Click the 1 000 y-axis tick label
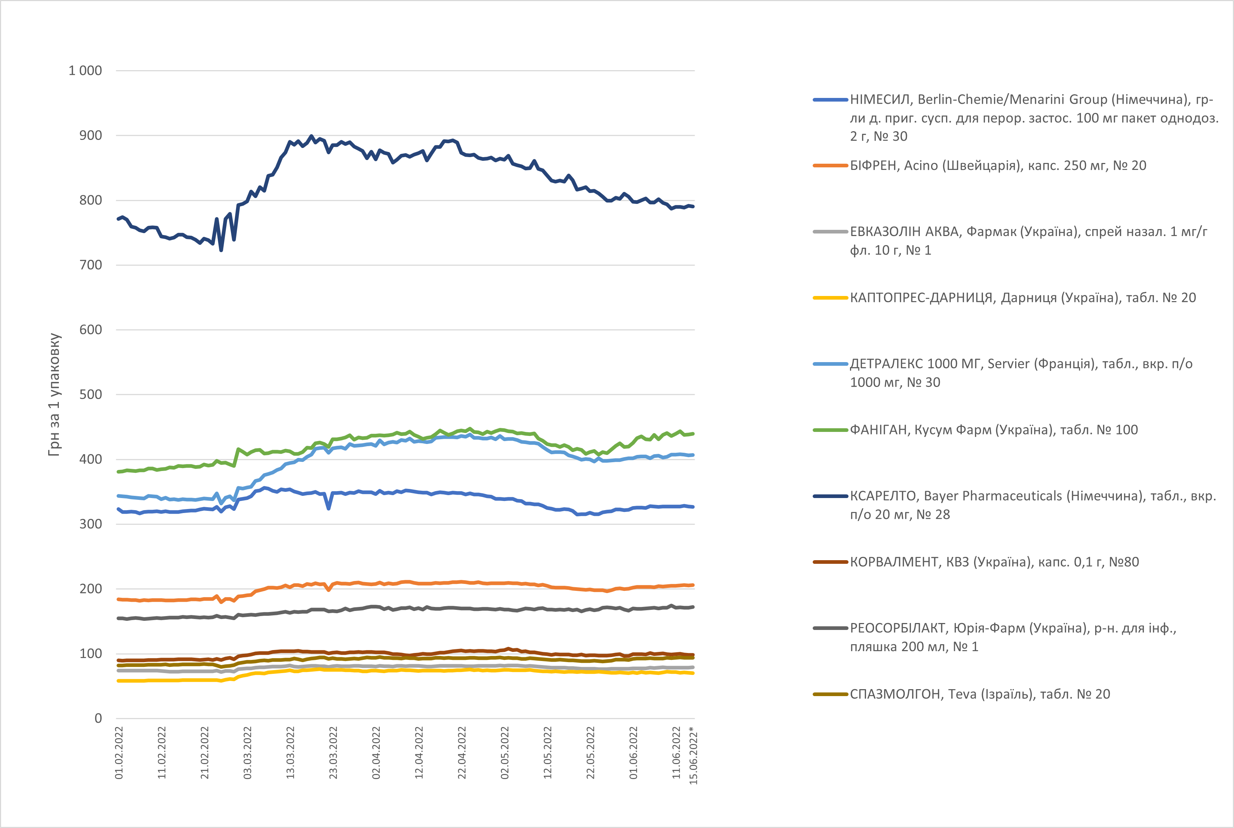The width and height of the screenshot is (1234, 828). 85,71
